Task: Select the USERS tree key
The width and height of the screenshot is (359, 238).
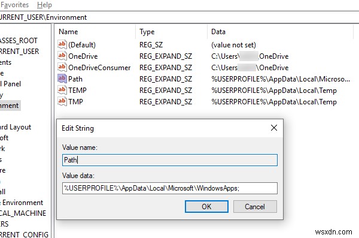Action: click(x=4, y=224)
